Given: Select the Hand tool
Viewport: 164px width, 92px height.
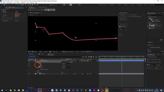Looking at the screenshot, I should [4, 5].
